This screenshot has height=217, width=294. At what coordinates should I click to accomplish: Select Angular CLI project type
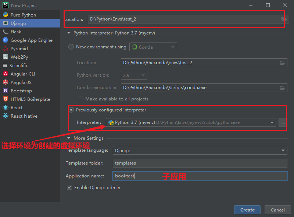point(30,74)
